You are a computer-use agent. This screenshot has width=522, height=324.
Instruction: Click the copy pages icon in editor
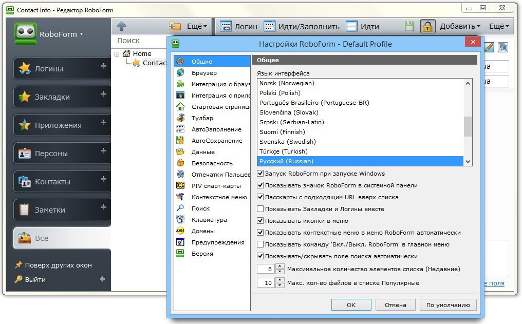pos(503,47)
